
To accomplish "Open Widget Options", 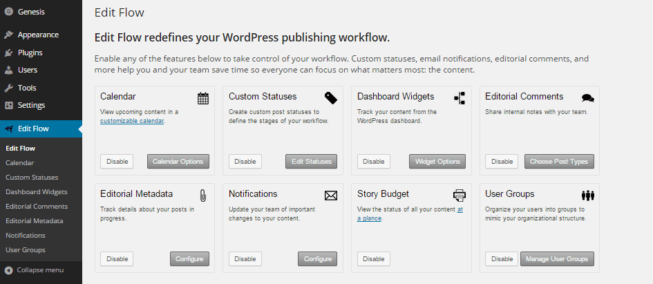I will 437,162.
